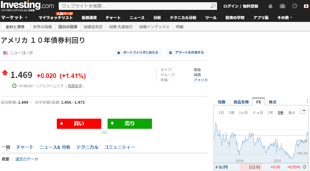Screen dimensions: 310x171
Task: Open the portfolio briefcase icon
Action: (x=282, y=6)
